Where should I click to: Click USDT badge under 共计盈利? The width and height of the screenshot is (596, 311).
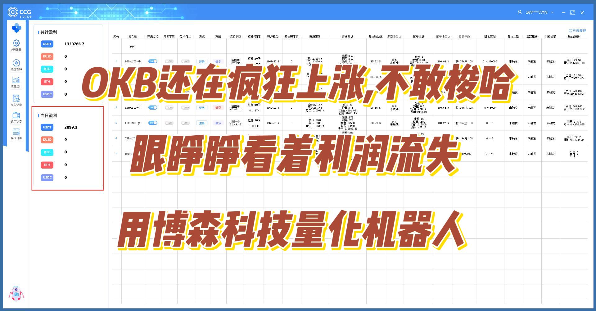click(47, 44)
